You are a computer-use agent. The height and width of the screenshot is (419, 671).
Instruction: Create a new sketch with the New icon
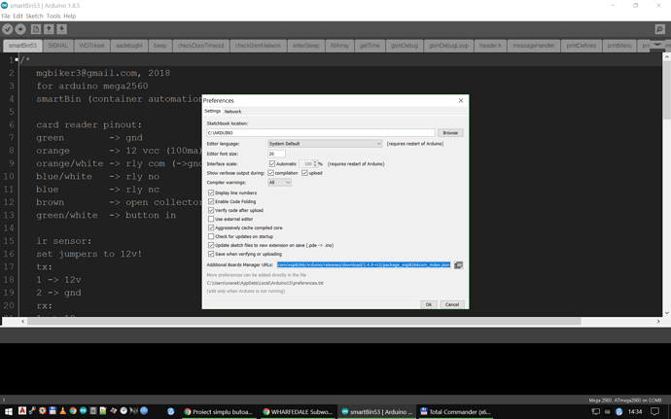coord(36,29)
